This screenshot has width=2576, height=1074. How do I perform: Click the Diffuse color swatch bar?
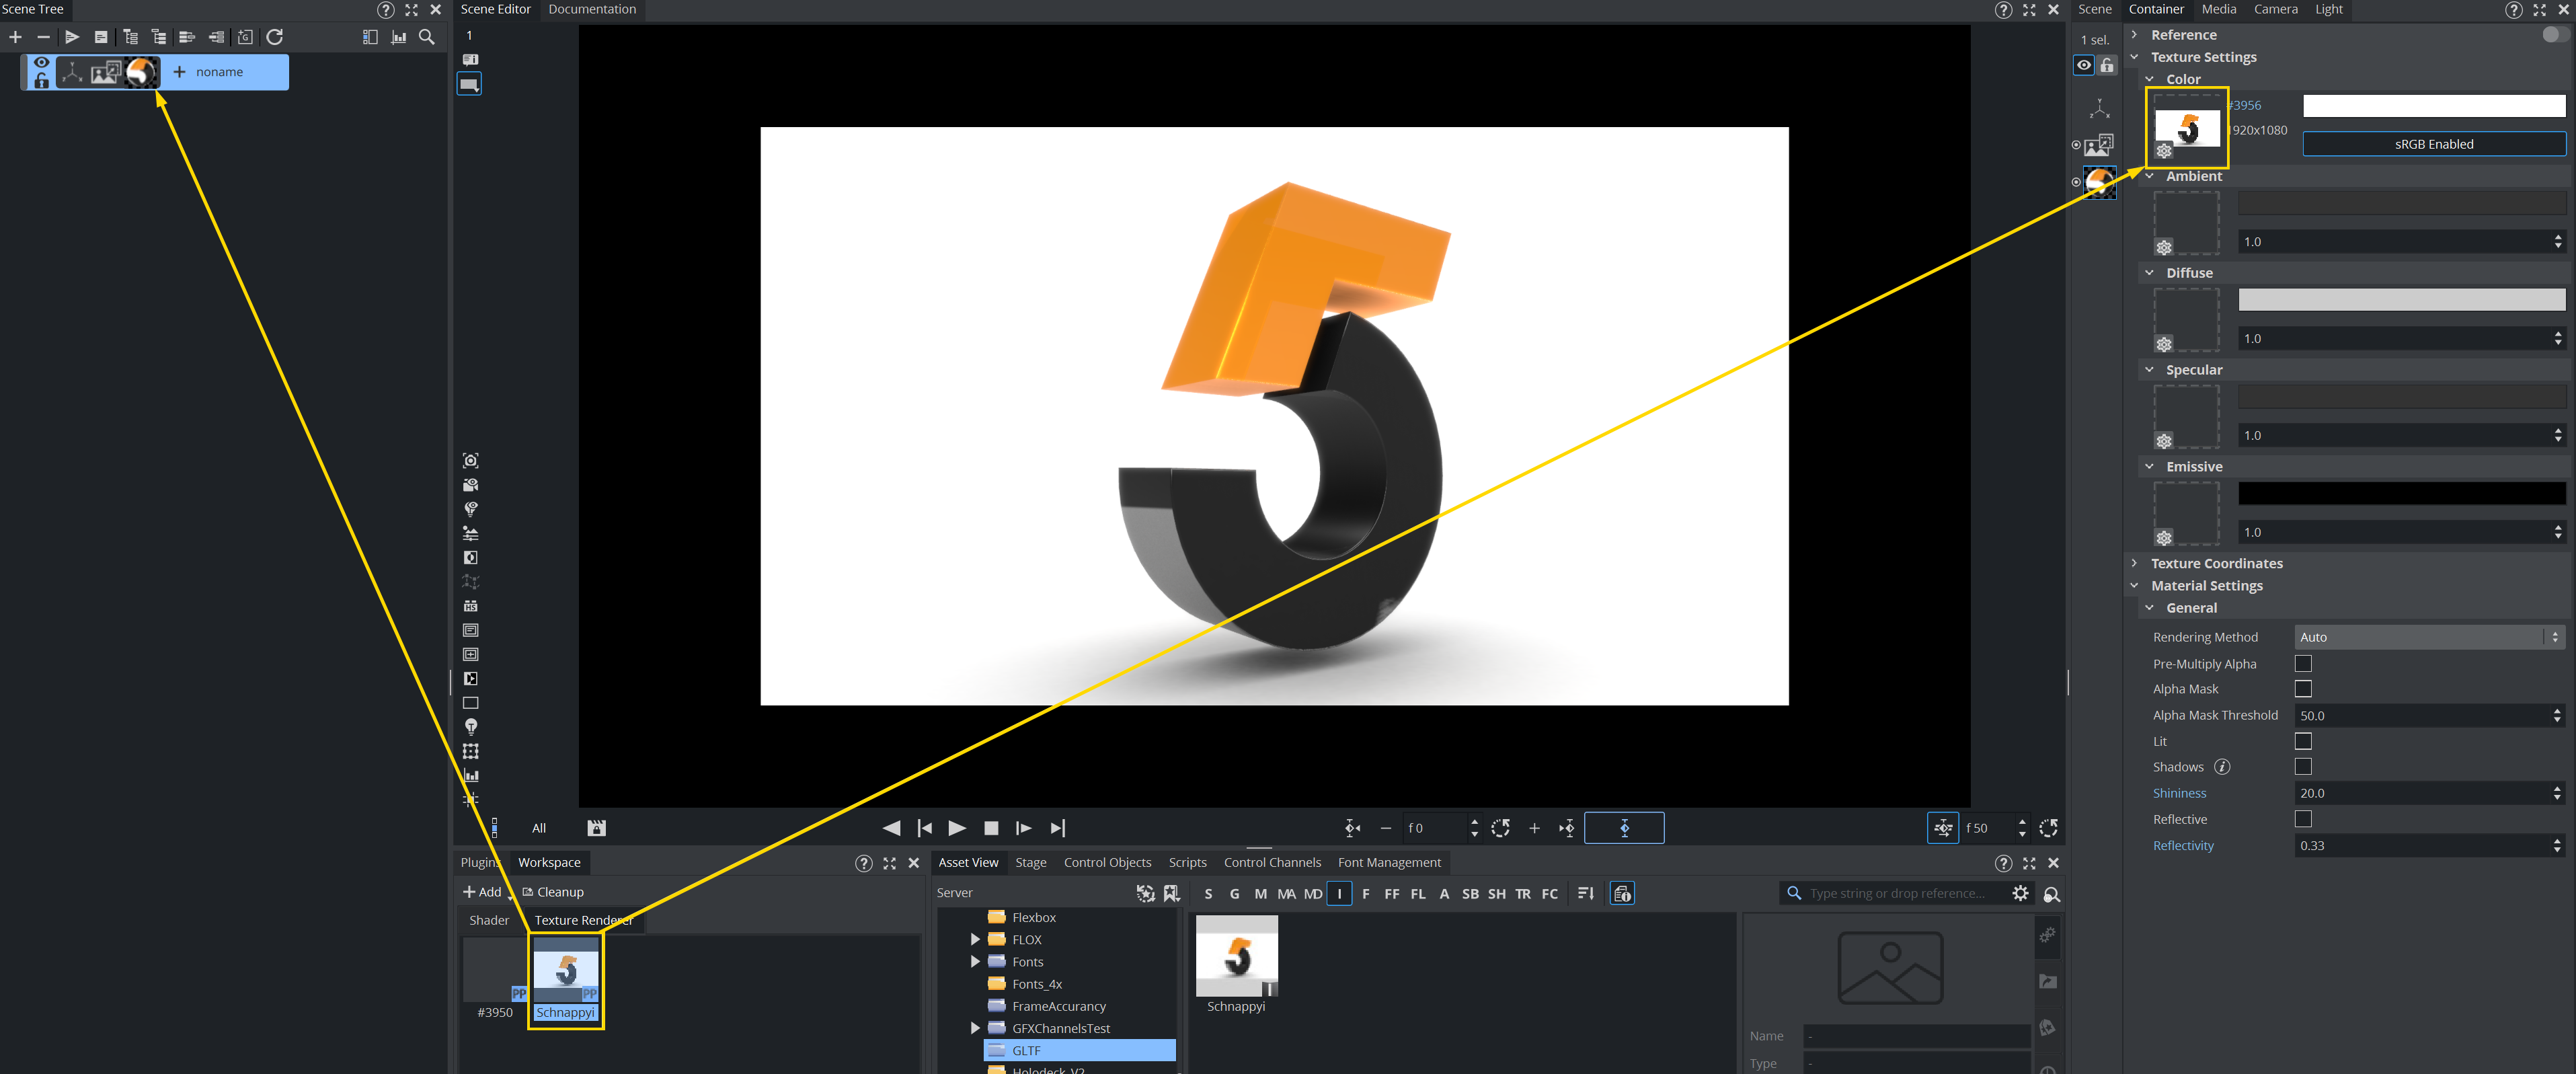[x=2401, y=299]
